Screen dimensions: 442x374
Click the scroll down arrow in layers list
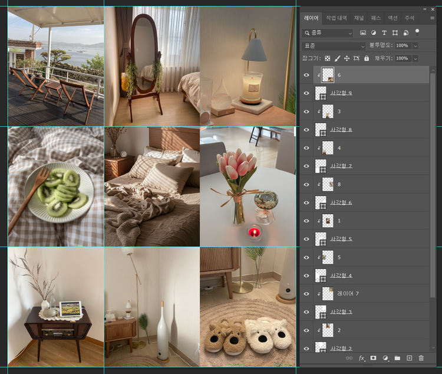[x=433, y=348]
